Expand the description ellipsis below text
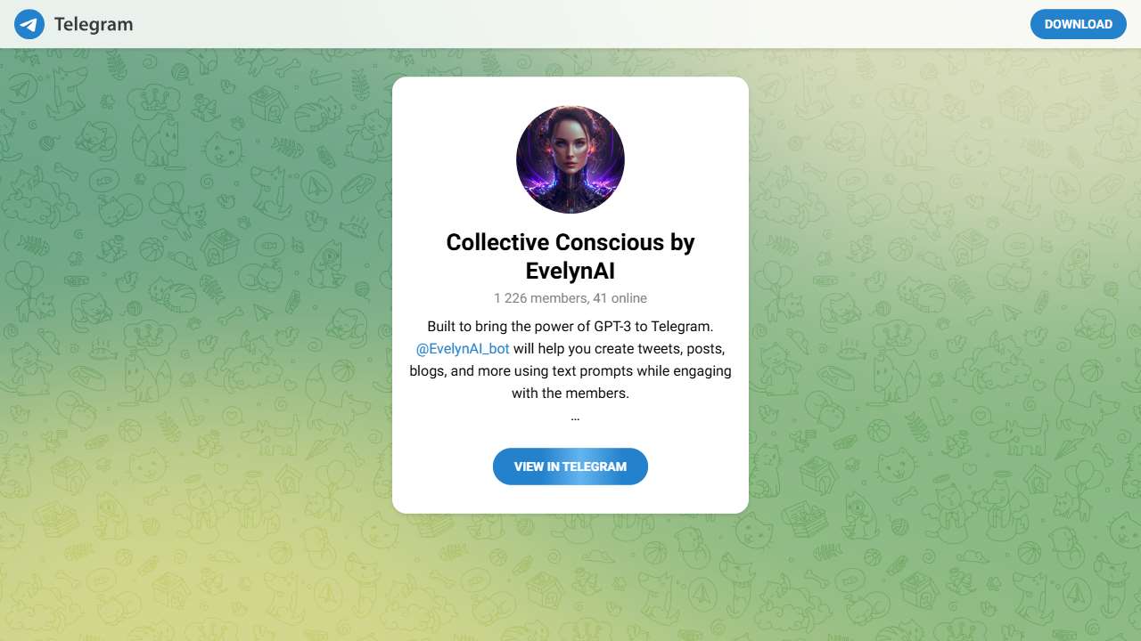1141x641 pixels. pos(575,416)
